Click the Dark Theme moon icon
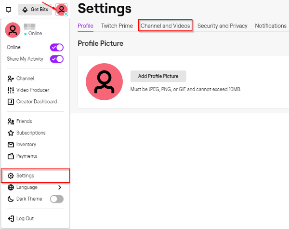 tap(11, 199)
